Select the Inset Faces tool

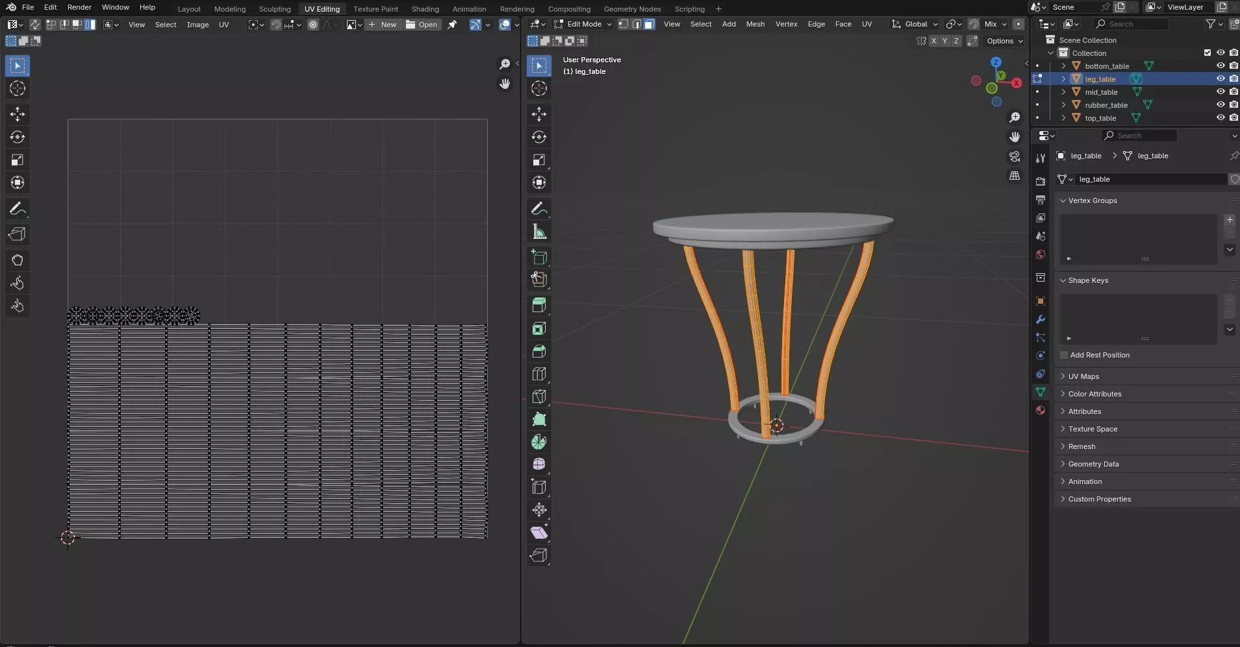539,328
